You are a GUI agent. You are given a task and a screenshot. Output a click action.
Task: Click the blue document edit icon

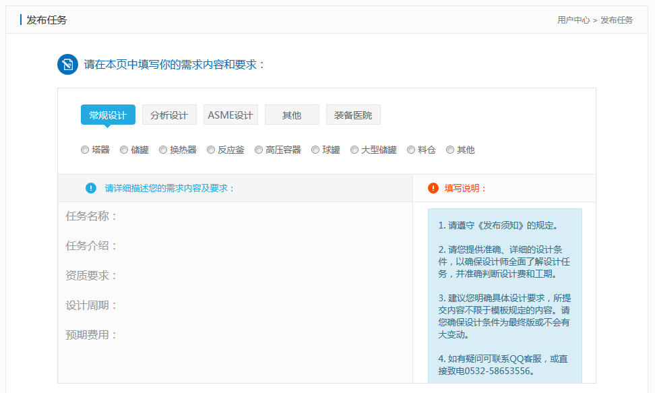tap(67, 65)
